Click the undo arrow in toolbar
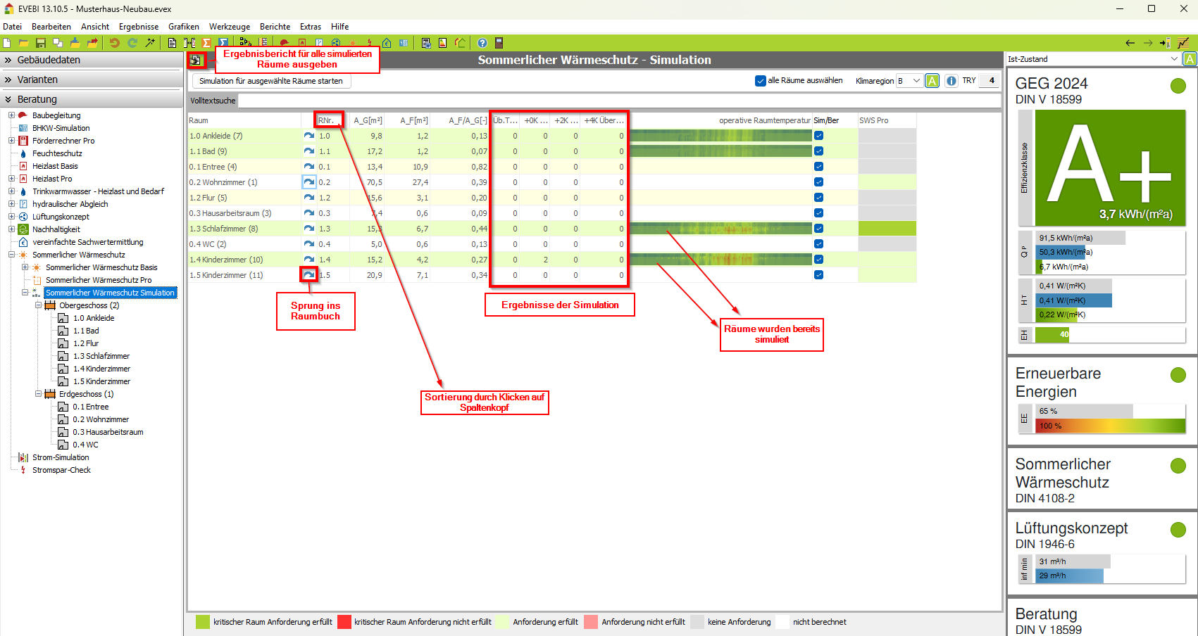Image resolution: width=1198 pixels, height=636 pixels. click(114, 43)
